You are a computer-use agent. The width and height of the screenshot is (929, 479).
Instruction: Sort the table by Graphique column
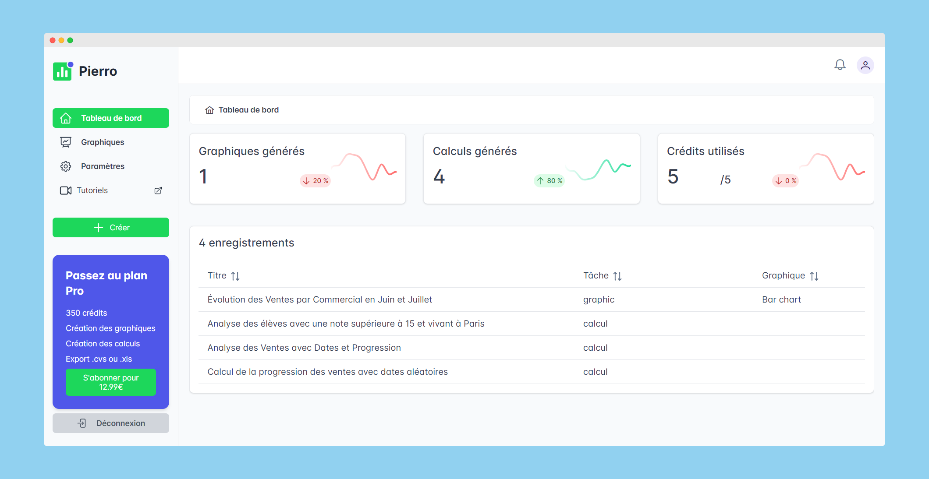point(814,276)
